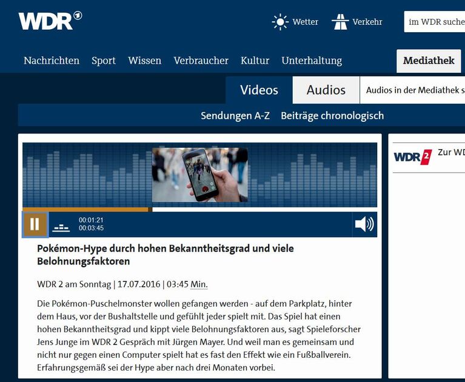Open the Kultur menu
The image size is (465, 382).
(x=255, y=61)
